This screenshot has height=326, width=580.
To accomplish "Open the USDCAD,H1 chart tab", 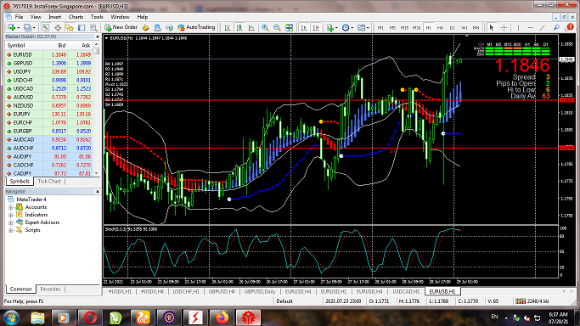I will pyautogui.click(x=406, y=292).
